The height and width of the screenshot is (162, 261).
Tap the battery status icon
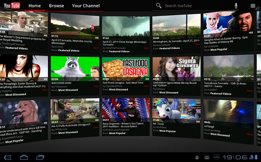pos(256,157)
